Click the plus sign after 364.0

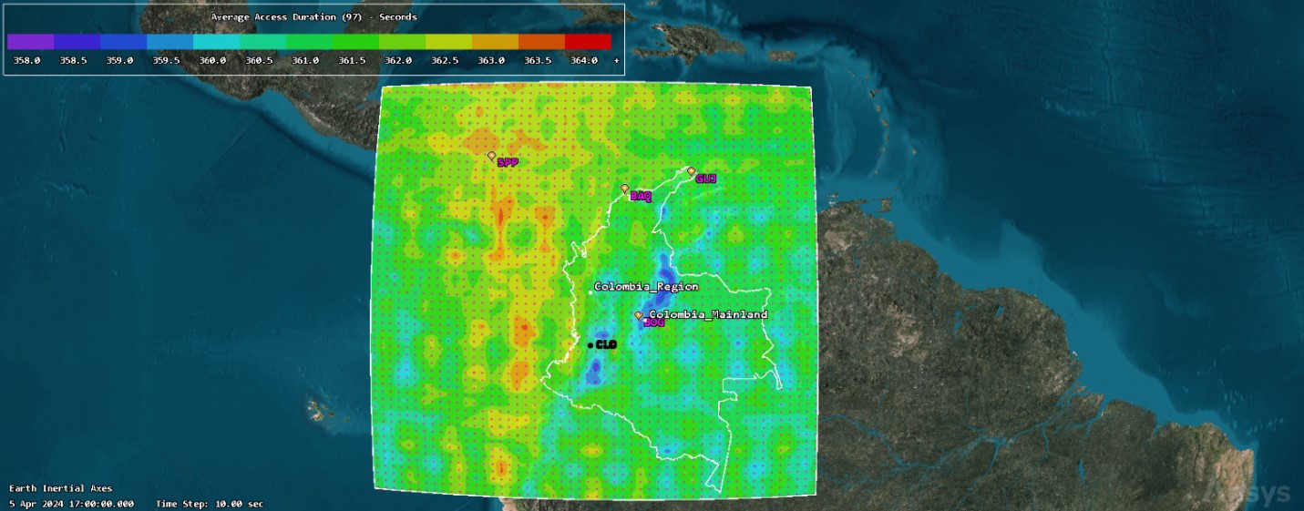point(617,60)
